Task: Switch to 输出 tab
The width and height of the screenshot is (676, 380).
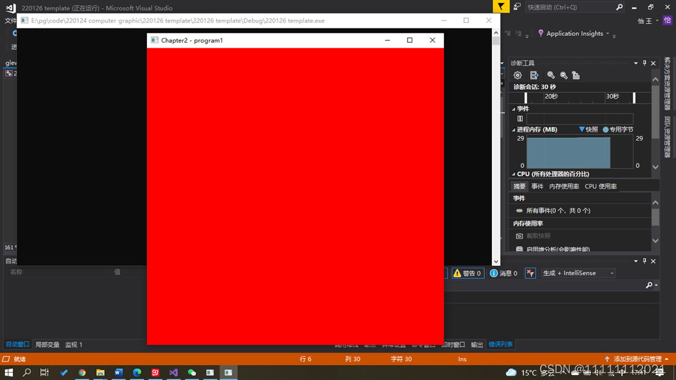Action: tap(477, 345)
